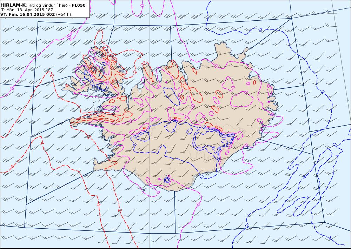Click the 'Hiti og vindur í hæð' caption
Screen dimensions: 351x249
48,5
